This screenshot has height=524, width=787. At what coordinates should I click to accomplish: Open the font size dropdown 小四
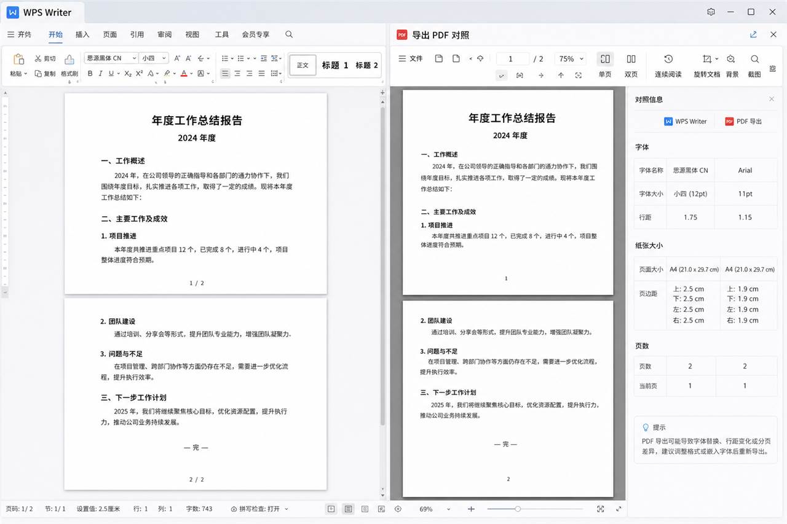point(154,58)
